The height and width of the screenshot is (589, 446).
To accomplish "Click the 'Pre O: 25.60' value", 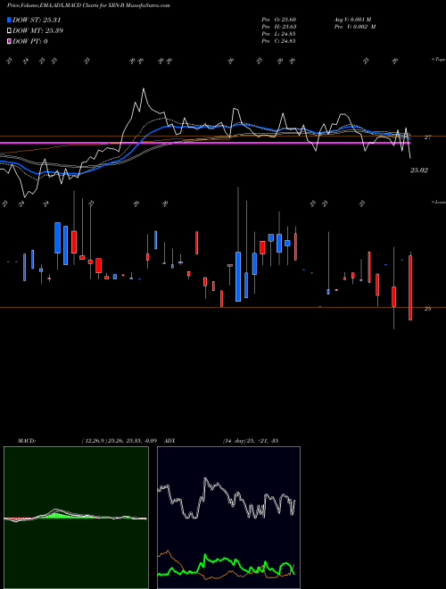I will 279,20.
